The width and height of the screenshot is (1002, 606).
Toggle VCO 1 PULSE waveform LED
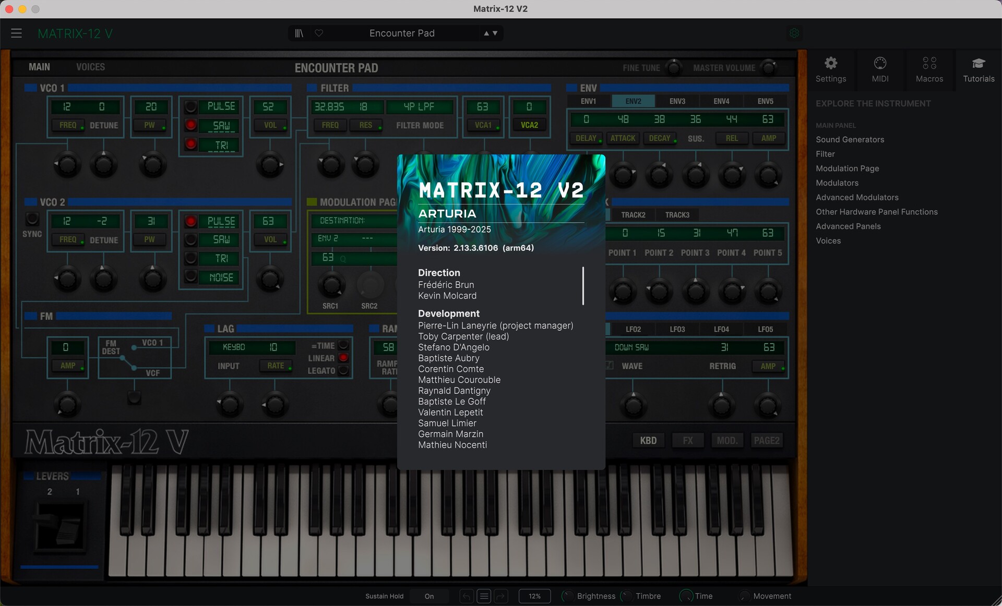tap(191, 106)
